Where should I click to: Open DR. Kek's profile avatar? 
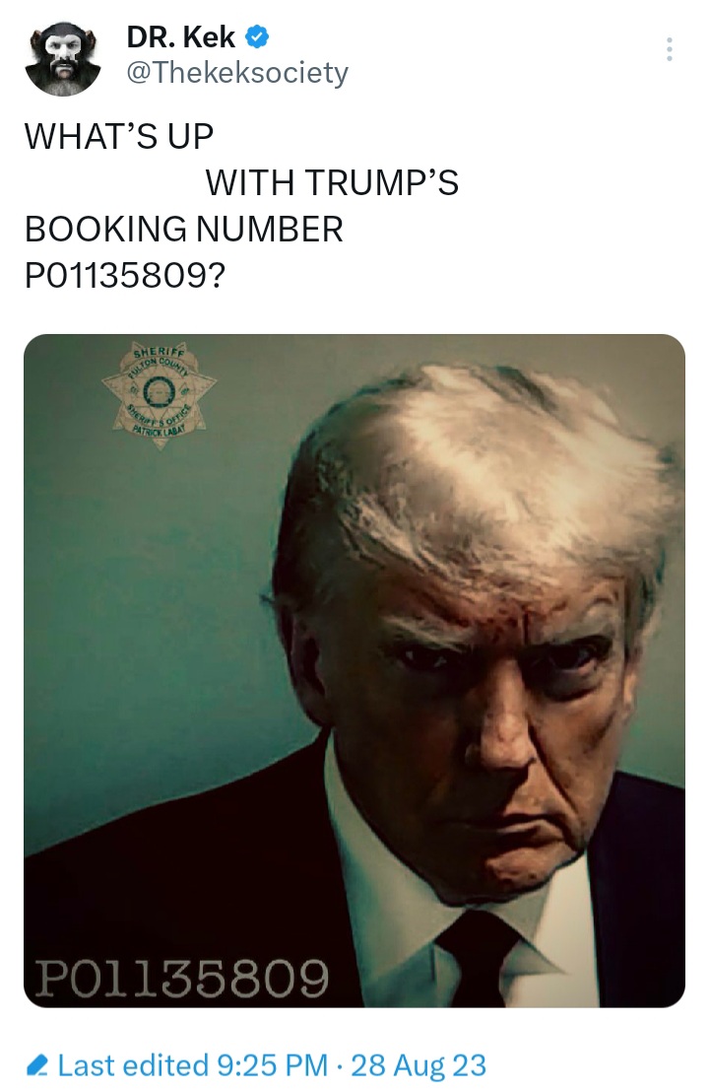(63, 59)
